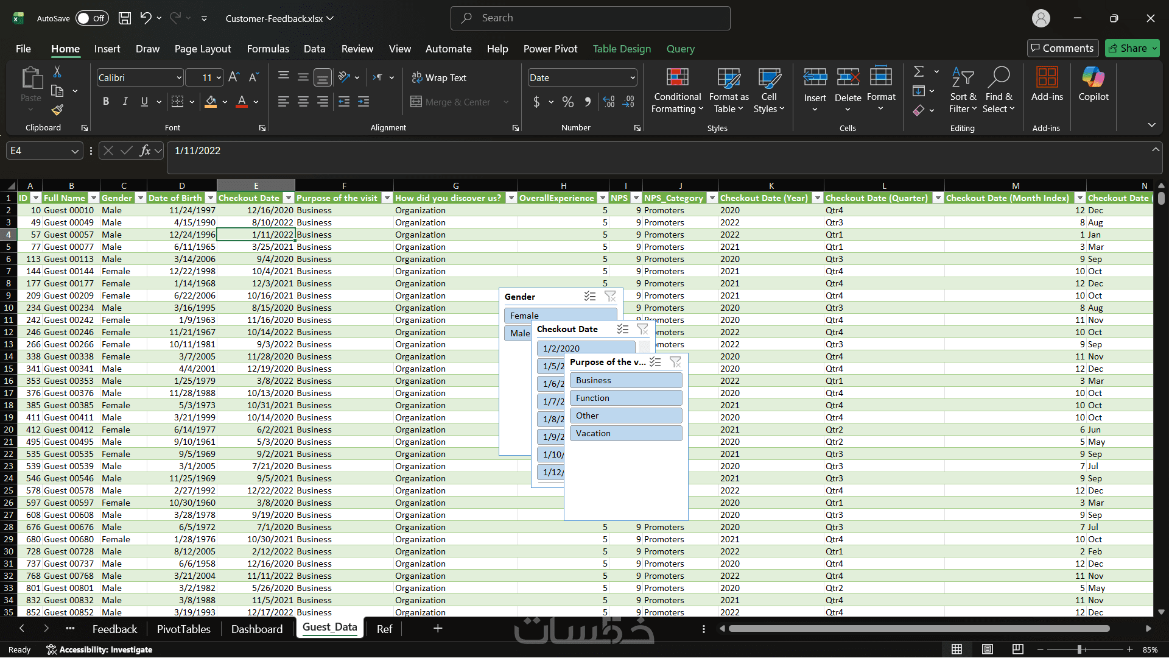1169x658 pixels.
Task: Open the Name Box dropdown for E4
Action: (75, 151)
